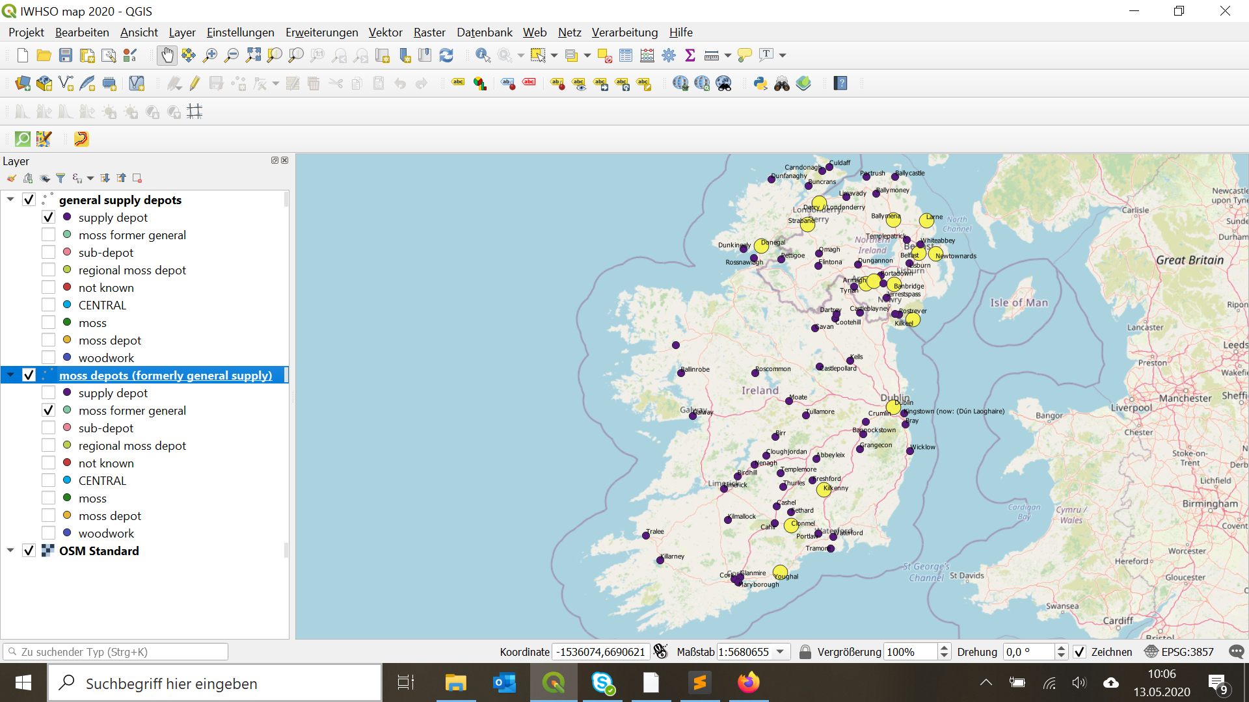The height and width of the screenshot is (702, 1249).
Task: Open the Field Calculator
Action: pos(647,55)
